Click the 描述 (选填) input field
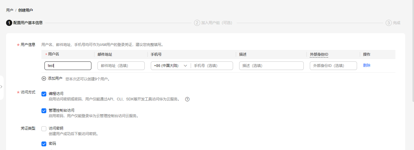This screenshot has height=150, width=414. (271, 66)
